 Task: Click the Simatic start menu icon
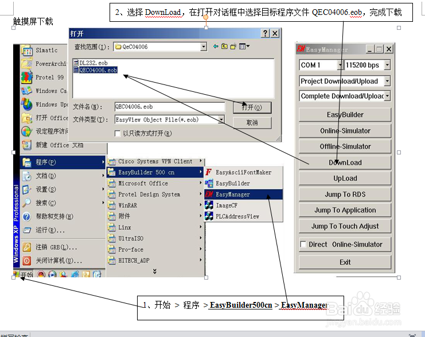(27, 50)
